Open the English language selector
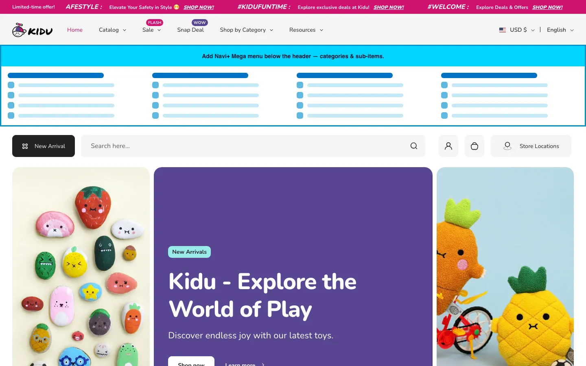Viewport: 586px width, 366px height. [x=560, y=30]
